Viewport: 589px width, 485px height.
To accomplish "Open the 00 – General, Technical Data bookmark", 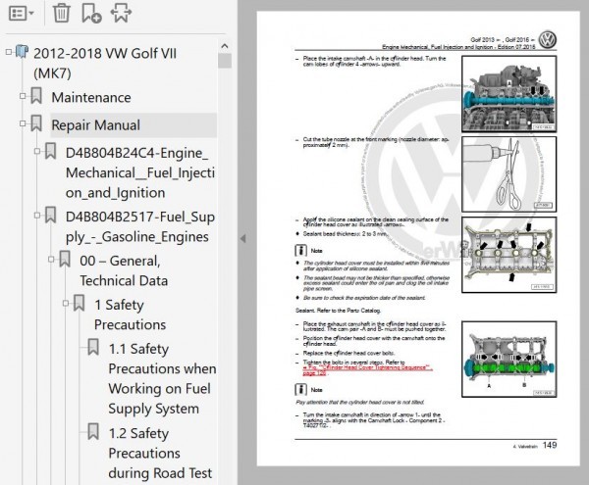I will click(x=124, y=270).
